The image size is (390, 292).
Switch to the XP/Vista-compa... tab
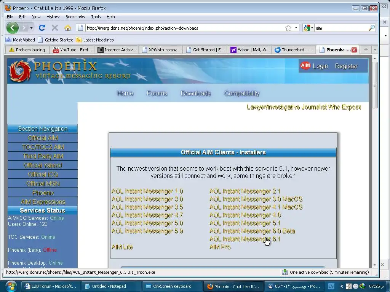click(161, 50)
